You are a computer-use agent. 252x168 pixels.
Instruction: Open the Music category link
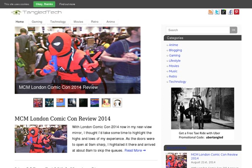(173, 71)
